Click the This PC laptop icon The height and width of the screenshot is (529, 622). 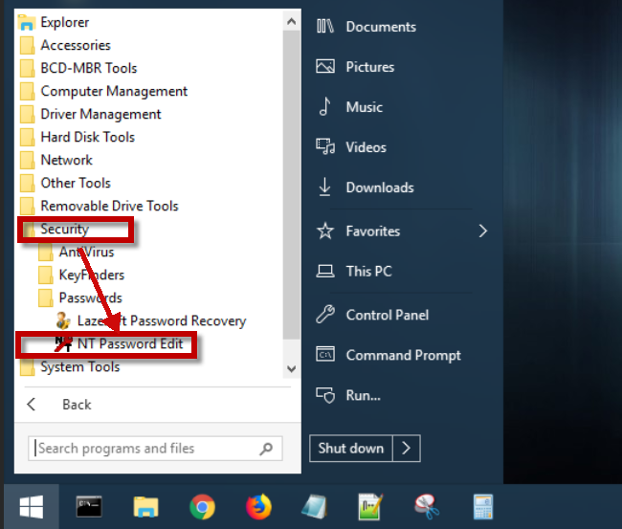(325, 271)
